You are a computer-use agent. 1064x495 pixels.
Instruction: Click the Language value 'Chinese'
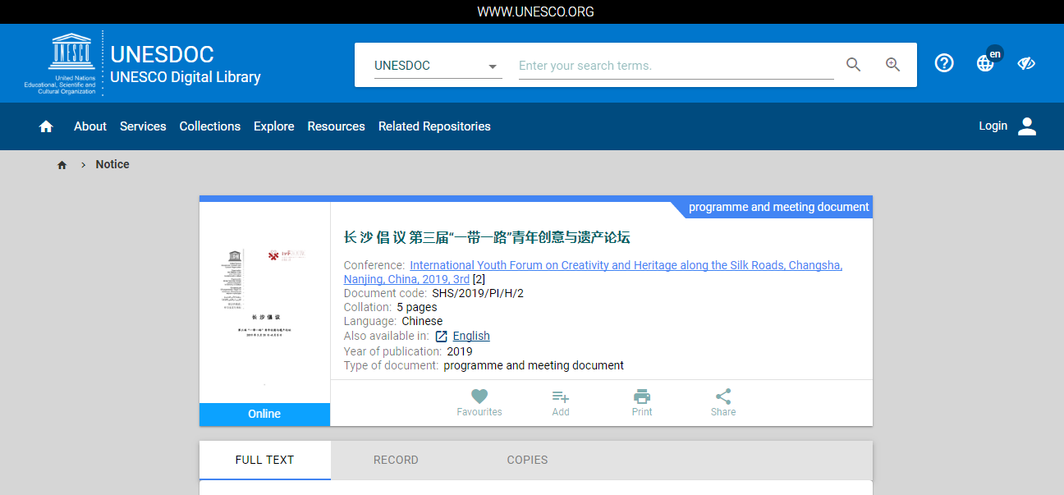[x=422, y=321]
